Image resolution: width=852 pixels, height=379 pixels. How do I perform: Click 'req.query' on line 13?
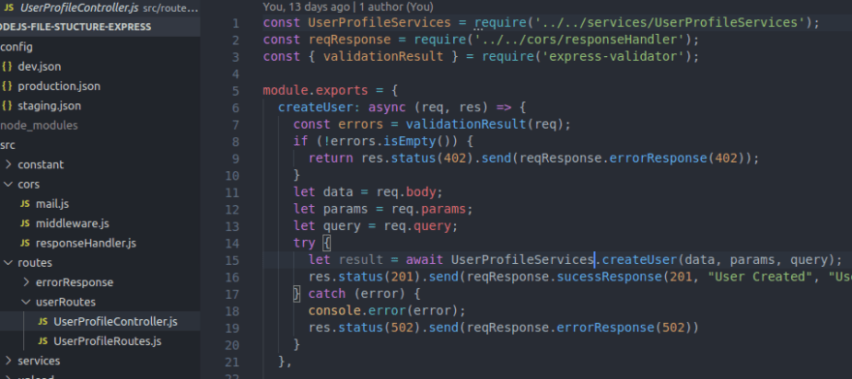416,226
